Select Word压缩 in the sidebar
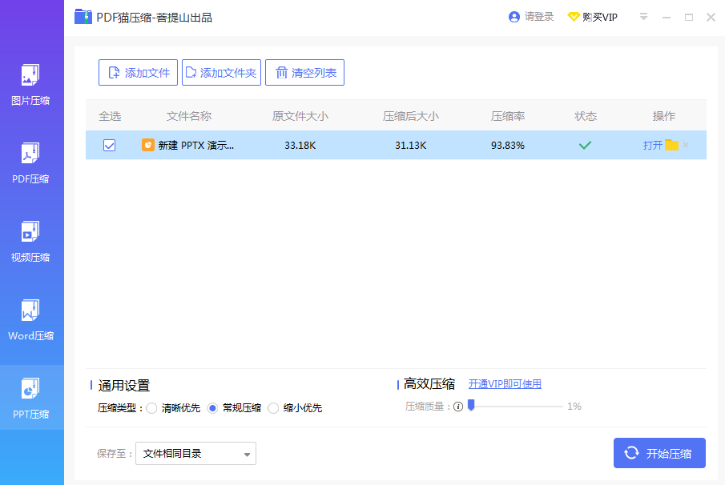The width and height of the screenshot is (725, 485). 30,321
